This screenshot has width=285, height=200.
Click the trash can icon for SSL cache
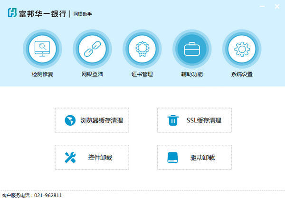tap(173, 120)
